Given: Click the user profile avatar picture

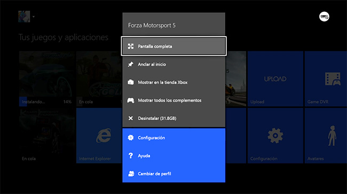Looking at the screenshot, I should (24, 16).
